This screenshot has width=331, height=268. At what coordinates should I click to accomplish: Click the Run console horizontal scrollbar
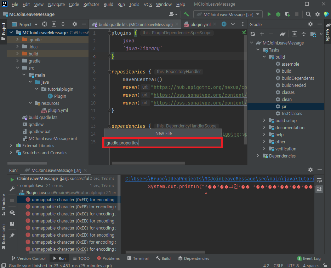pos(165,252)
